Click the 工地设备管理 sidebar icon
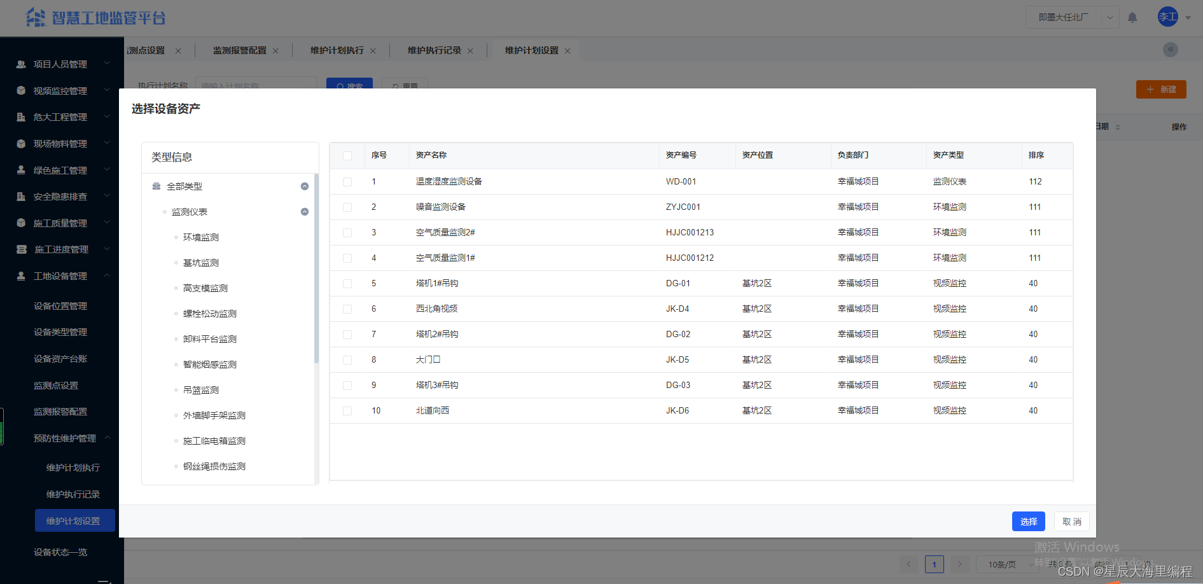 (x=21, y=276)
